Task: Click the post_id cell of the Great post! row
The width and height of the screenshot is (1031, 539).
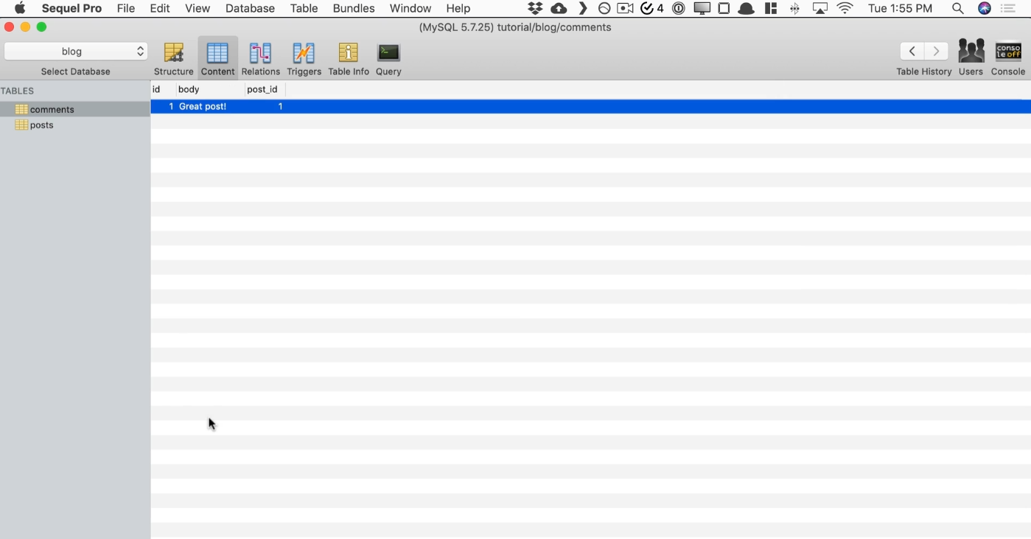Action: tap(265, 106)
